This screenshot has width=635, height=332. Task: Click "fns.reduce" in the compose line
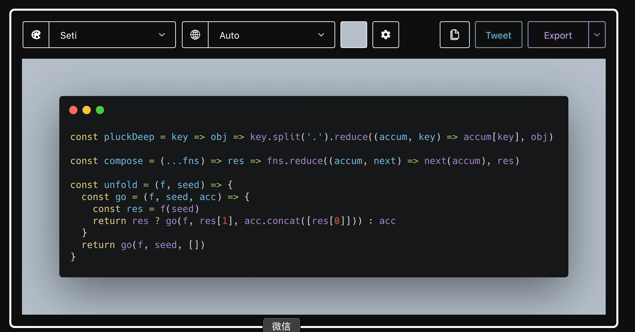pyautogui.click(x=295, y=161)
